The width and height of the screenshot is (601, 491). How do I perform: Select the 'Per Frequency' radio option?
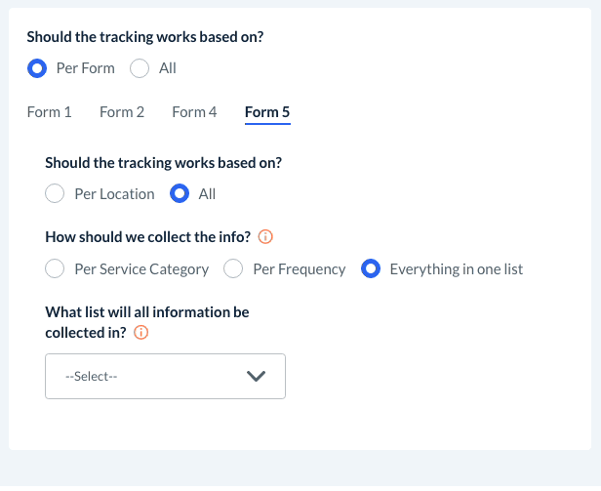pos(234,268)
